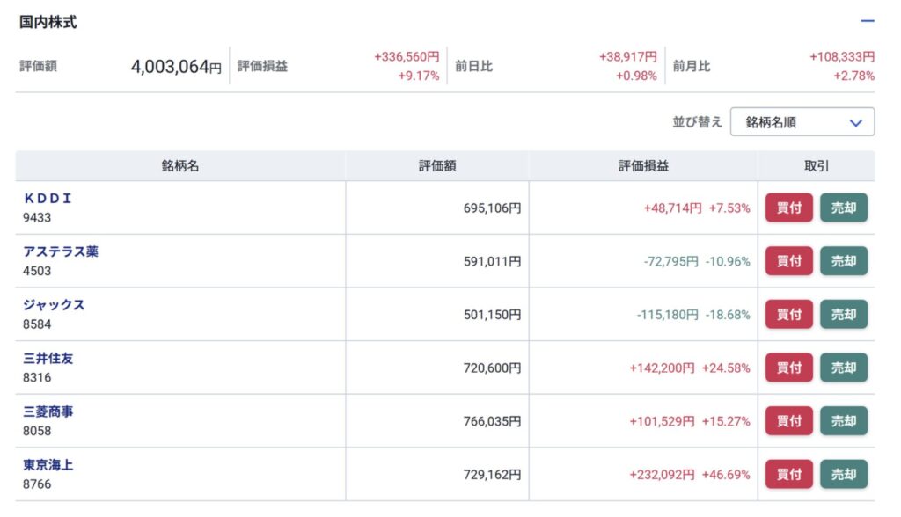Click the 評価損益 column header in the table
Image resolution: width=901 pixels, height=517 pixels.
(x=643, y=166)
